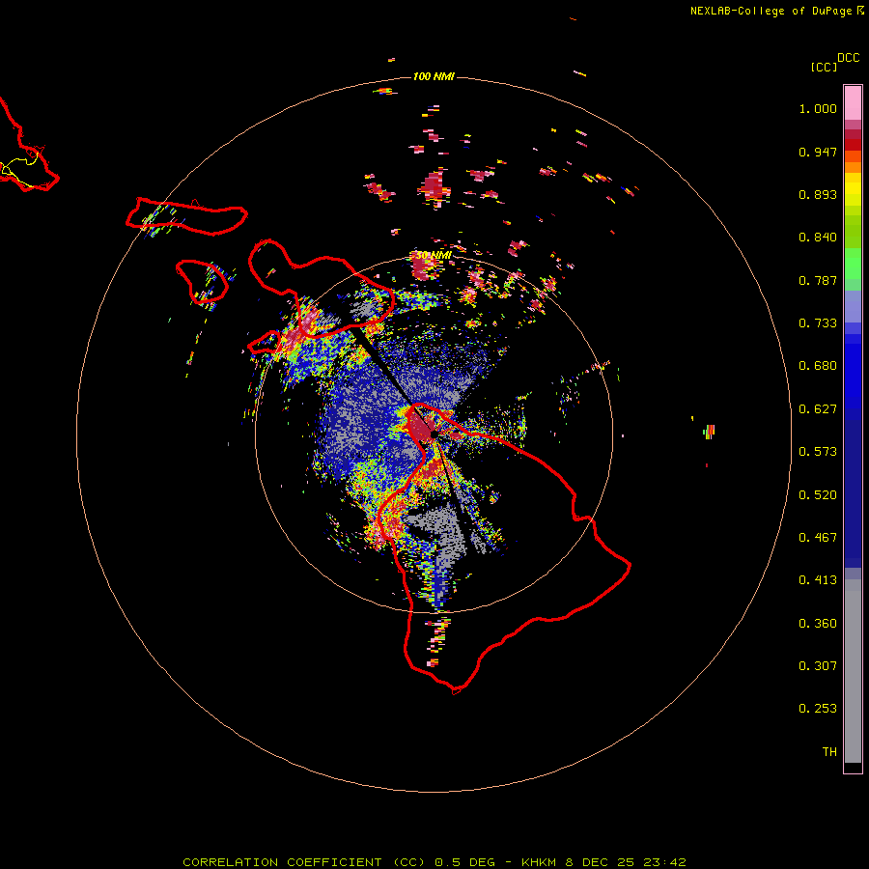Screen dimensions: 869x869
Task: Click the 0.787 colorbar value
Action: pos(818,280)
